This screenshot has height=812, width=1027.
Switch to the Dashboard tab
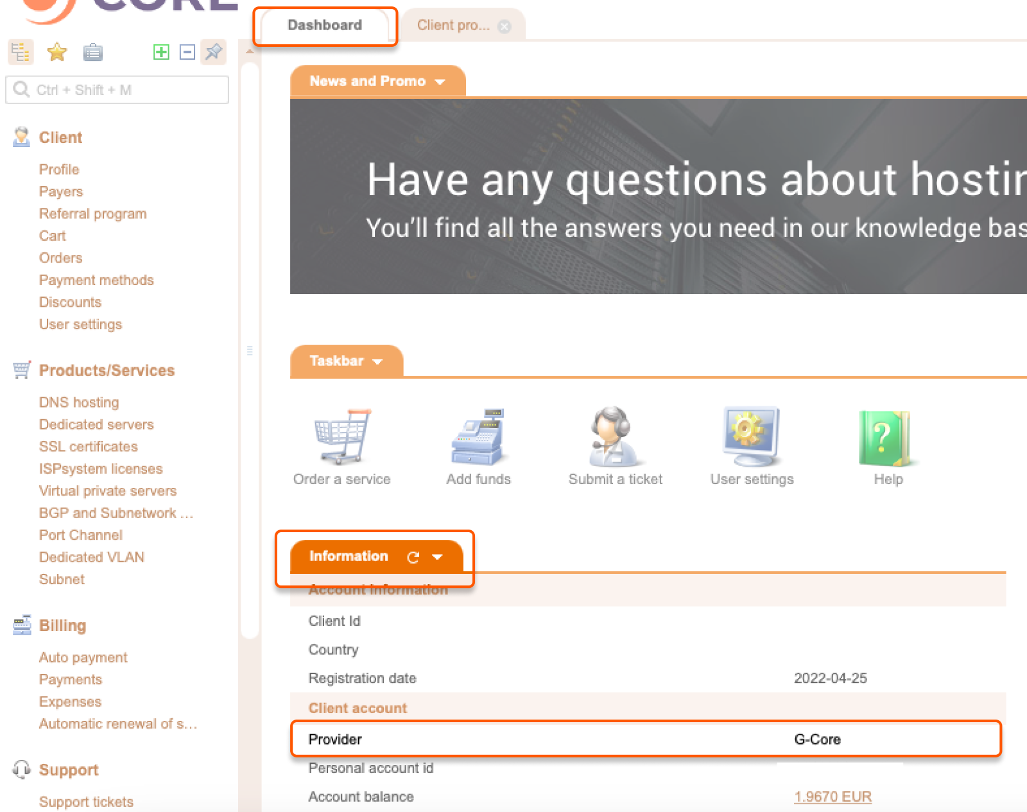coord(325,25)
